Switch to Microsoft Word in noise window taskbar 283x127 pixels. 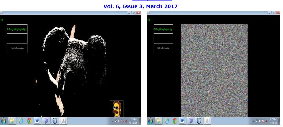[x=183, y=121]
